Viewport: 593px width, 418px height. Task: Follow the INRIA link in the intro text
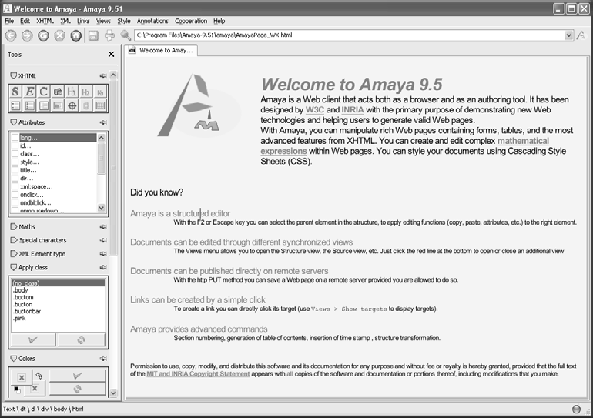pyautogui.click(x=353, y=110)
